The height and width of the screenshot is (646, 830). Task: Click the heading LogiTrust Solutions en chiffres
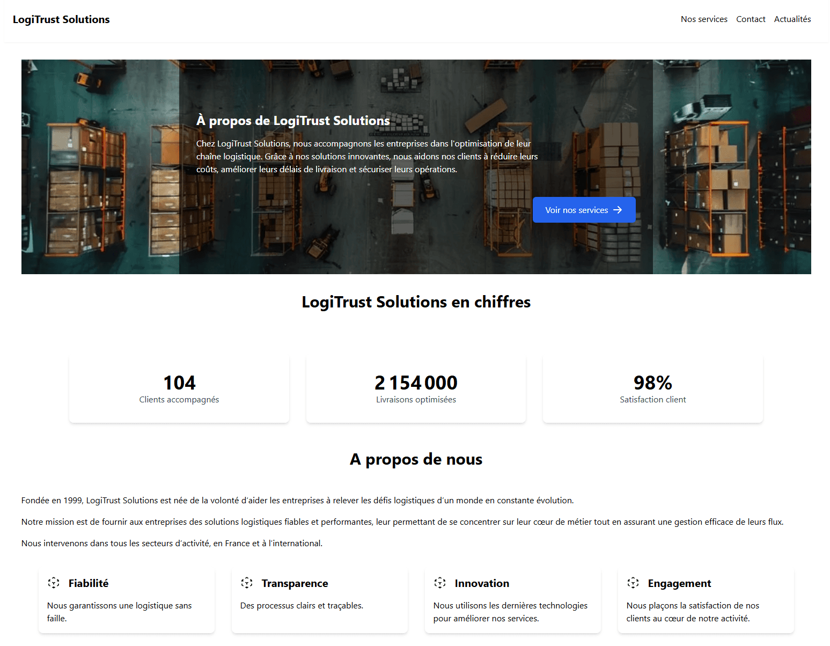[416, 302]
